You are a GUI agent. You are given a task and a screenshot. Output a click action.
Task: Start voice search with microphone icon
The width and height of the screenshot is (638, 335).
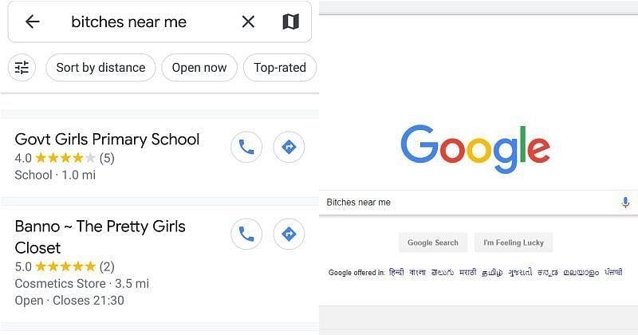(626, 203)
